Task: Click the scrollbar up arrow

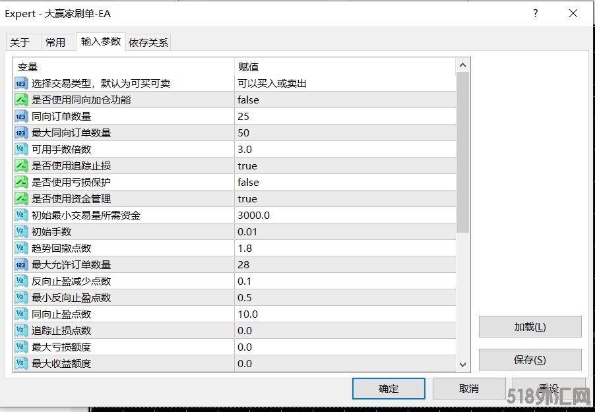Action: point(462,65)
